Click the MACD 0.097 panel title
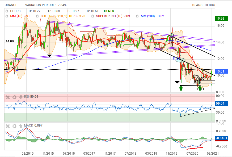 click(33, 125)
